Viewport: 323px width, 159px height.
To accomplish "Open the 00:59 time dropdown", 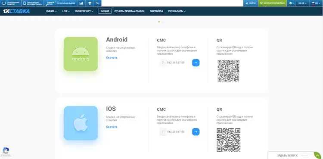I will [302, 3].
